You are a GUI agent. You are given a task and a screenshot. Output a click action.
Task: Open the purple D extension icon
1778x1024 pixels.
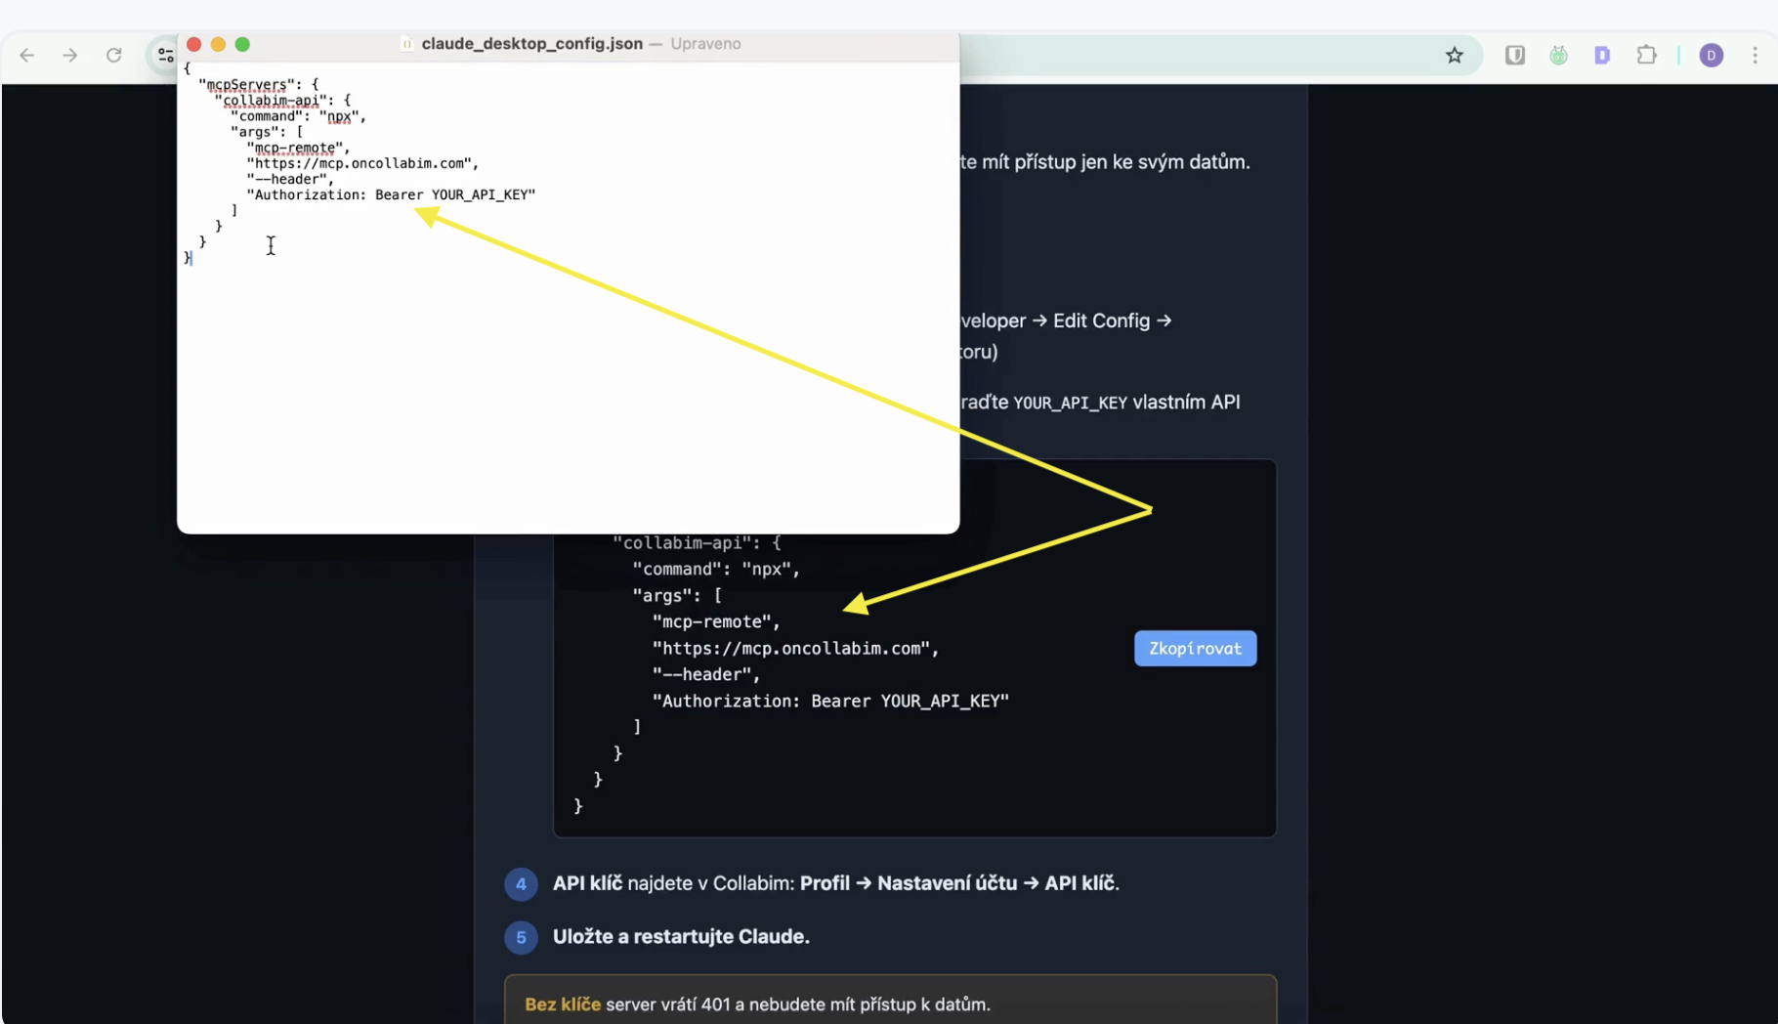click(x=1602, y=56)
